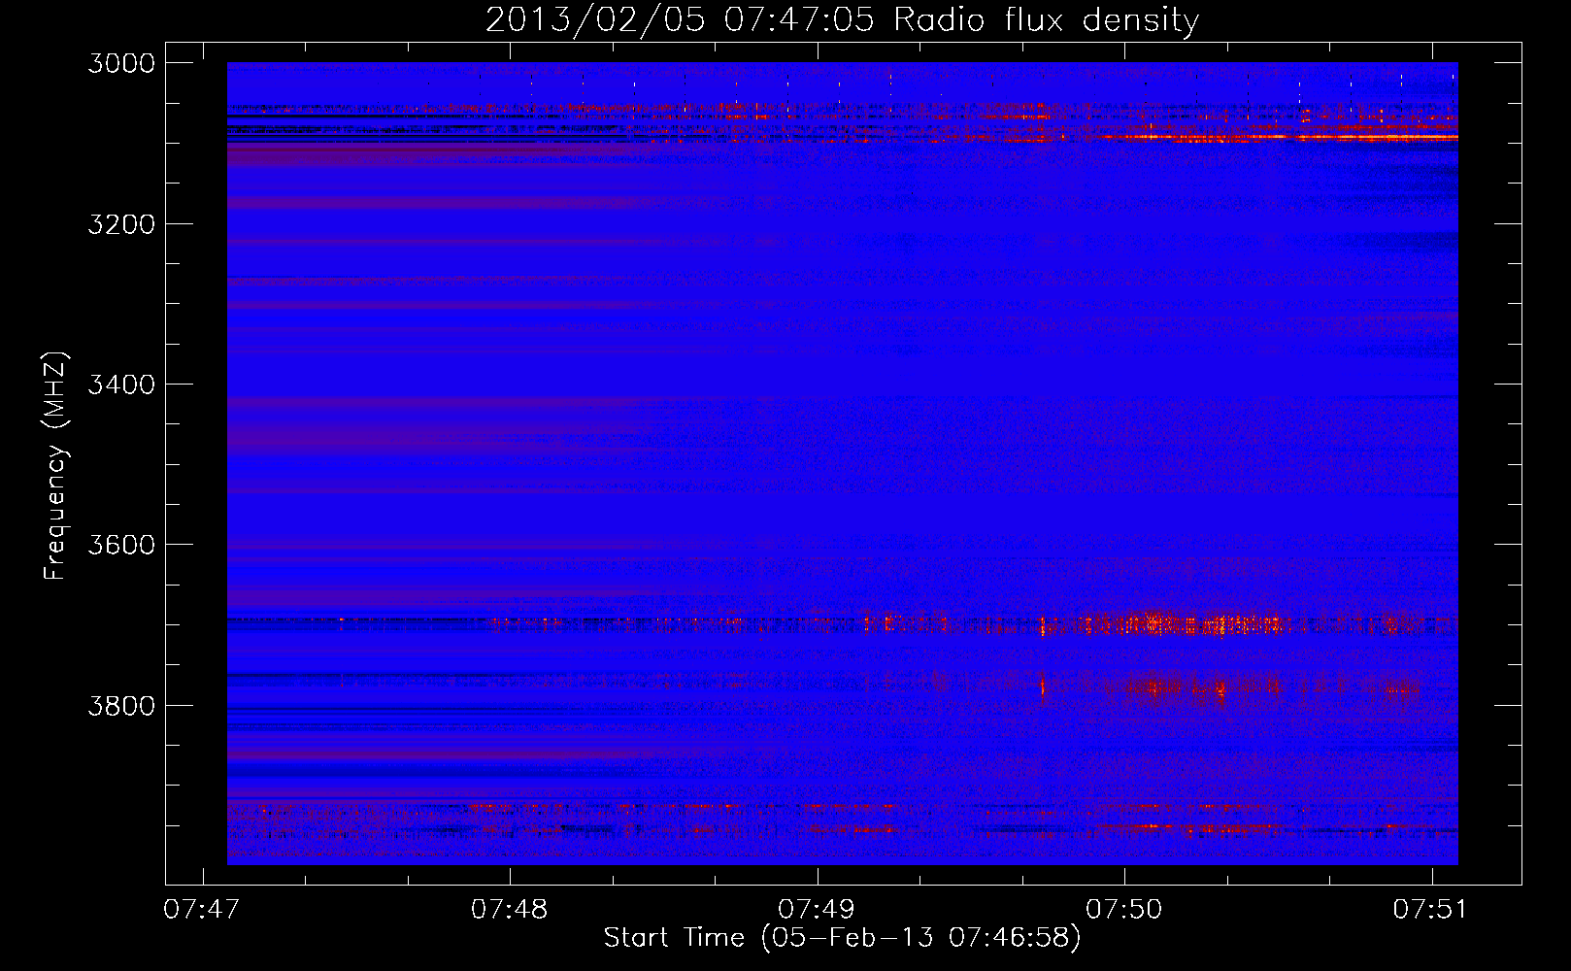Viewport: 1571px width, 971px height.
Task: Click the 3800 frequency tick label
Action: point(121,705)
